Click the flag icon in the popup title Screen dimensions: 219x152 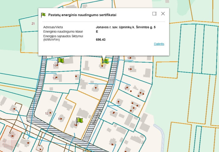click(43, 15)
